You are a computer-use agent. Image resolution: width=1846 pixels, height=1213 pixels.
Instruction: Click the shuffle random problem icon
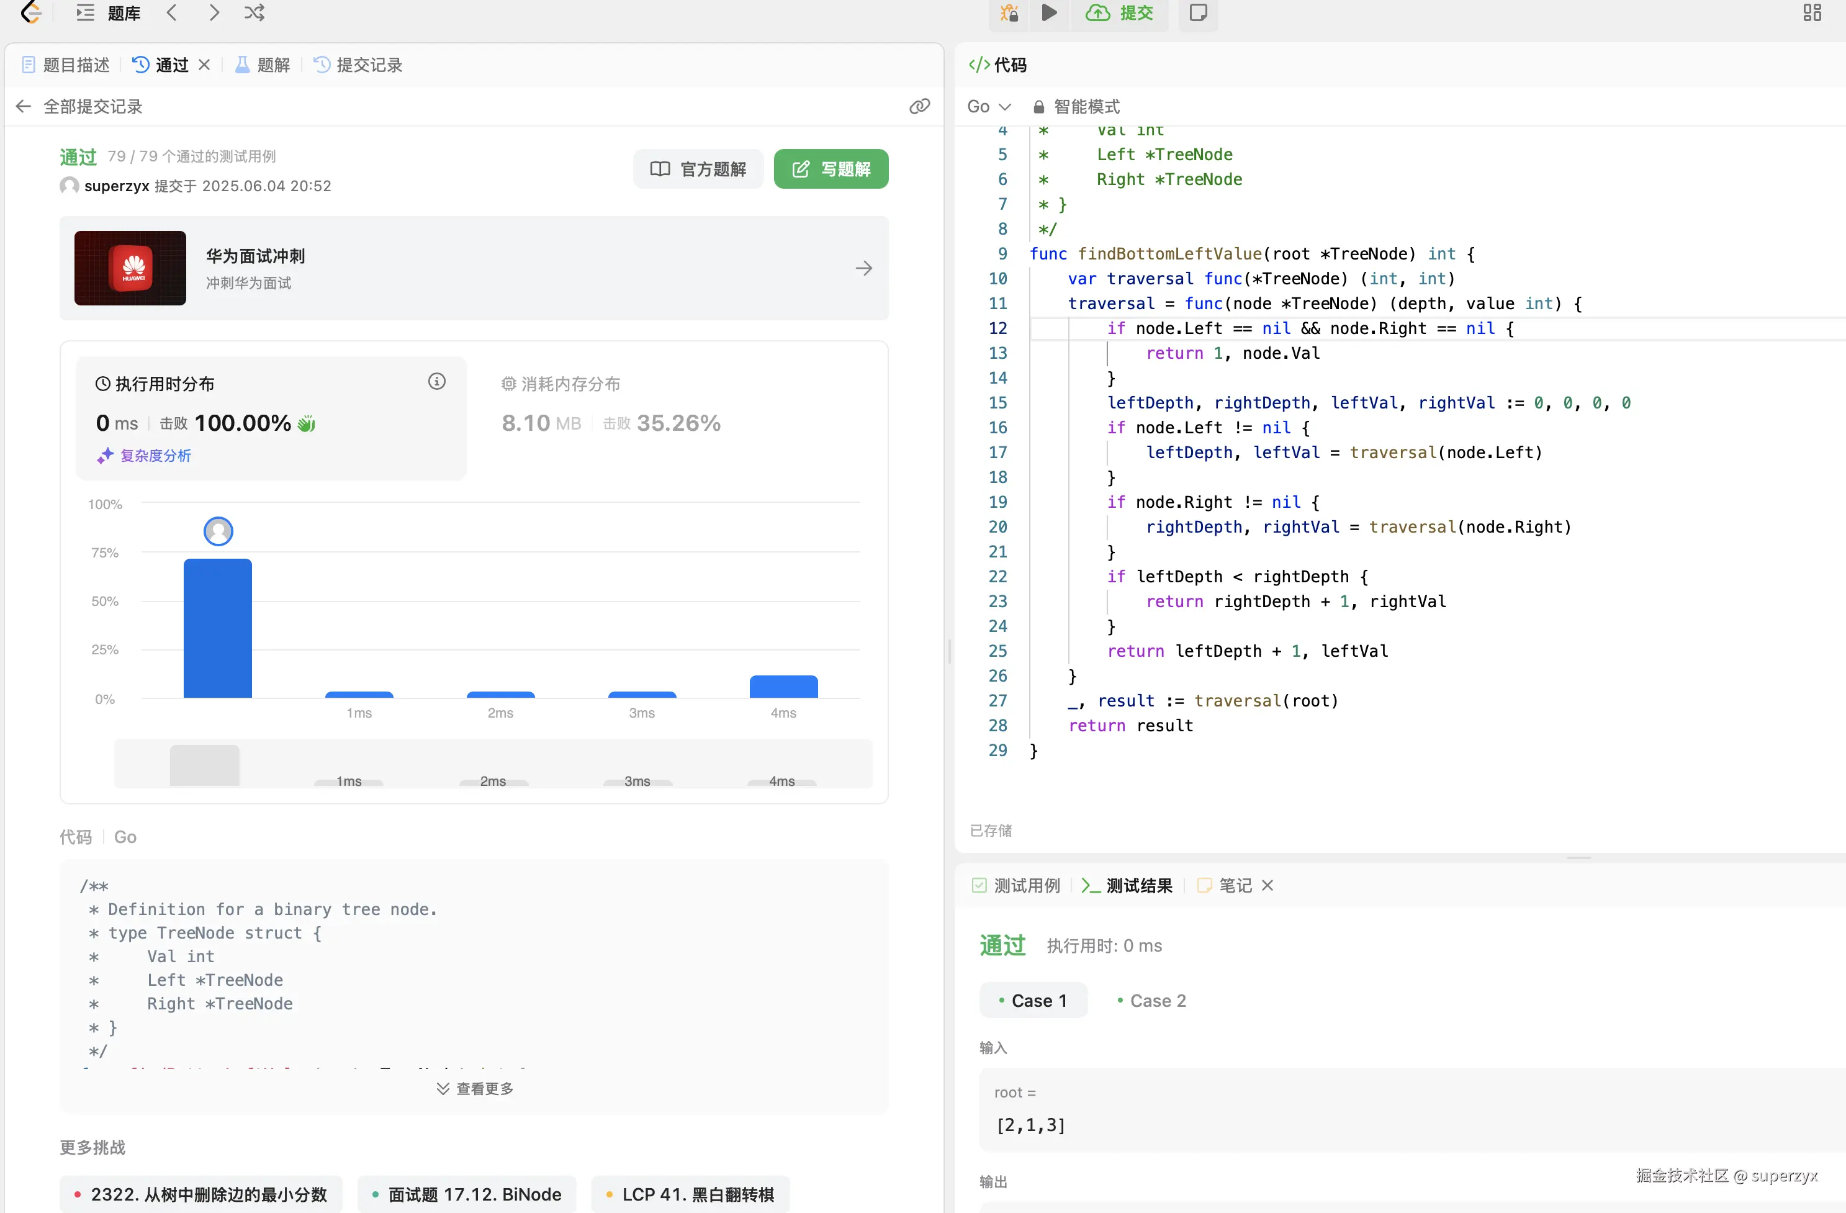point(254,12)
